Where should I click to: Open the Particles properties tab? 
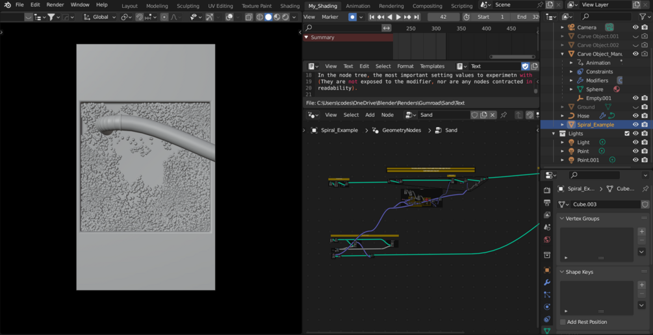tap(547, 295)
